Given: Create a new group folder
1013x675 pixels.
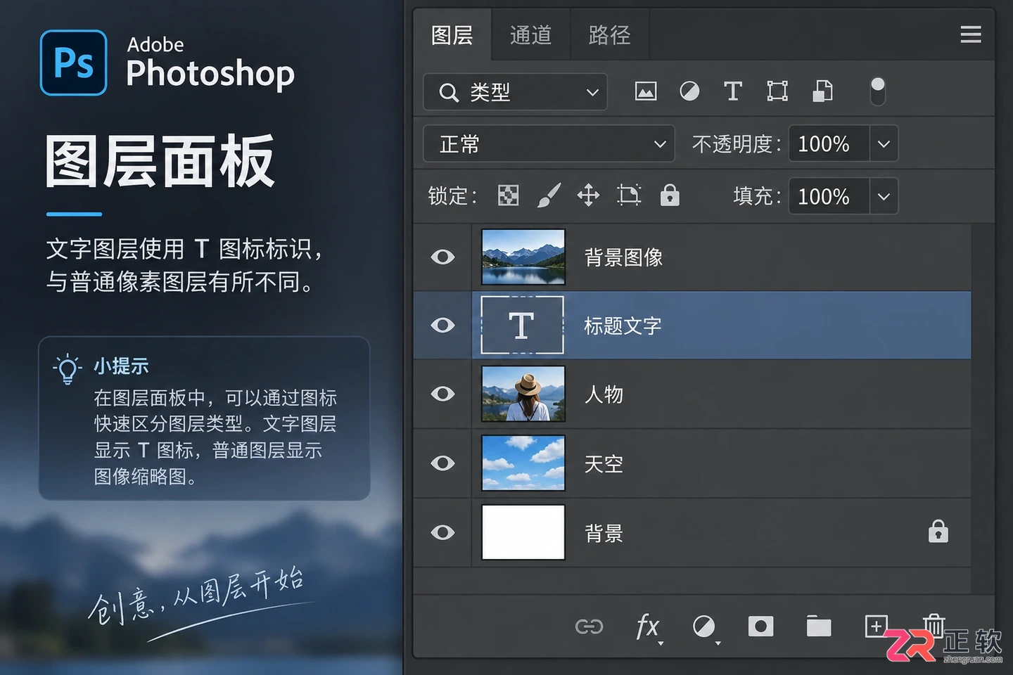Looking at the screenshot, I should click(x=819, y=626).
